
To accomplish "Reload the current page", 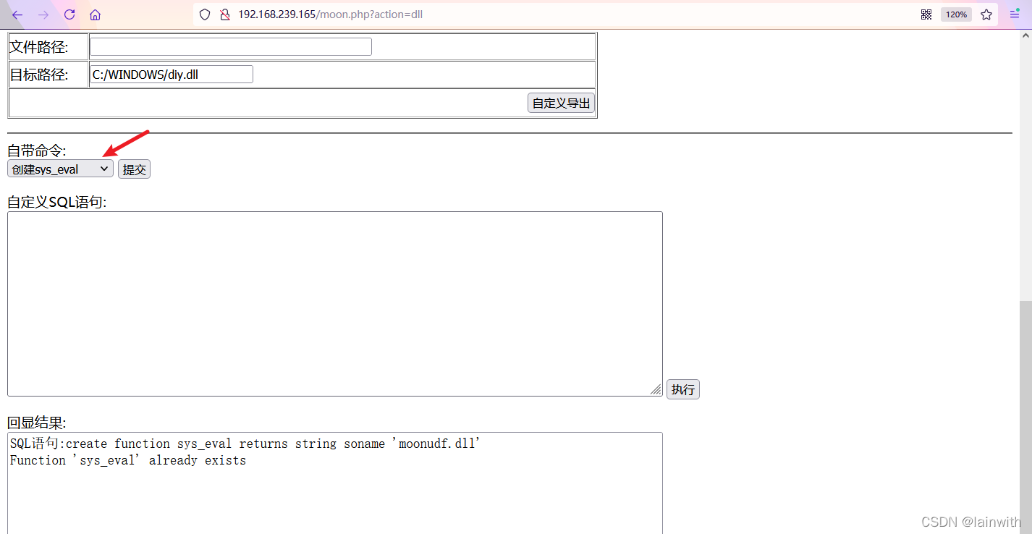I will pos(69,14).
